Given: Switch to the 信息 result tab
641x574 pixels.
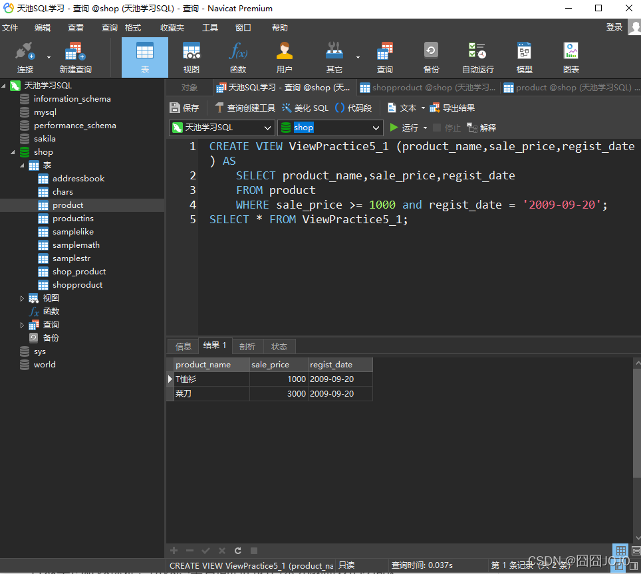Looking at the screenshot, I should [183, 346].
